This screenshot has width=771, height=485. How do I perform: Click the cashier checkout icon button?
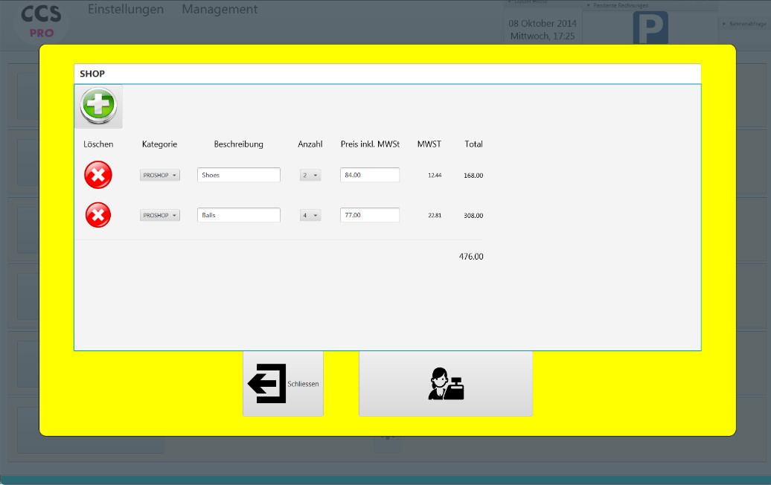click(x=445, y=384)
